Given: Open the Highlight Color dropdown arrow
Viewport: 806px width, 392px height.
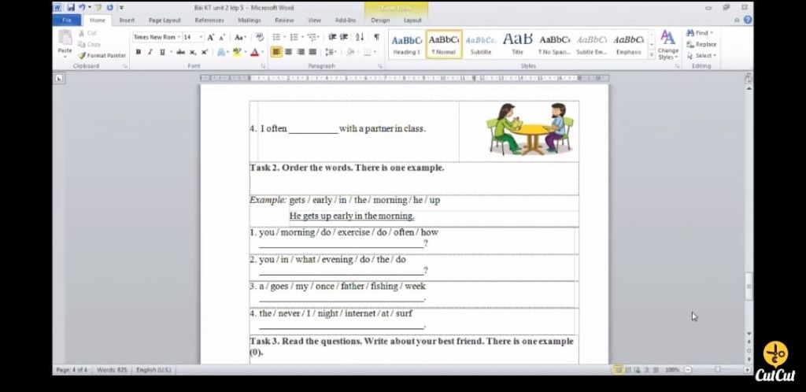Looking at the screenshot, I should point(246,52).
